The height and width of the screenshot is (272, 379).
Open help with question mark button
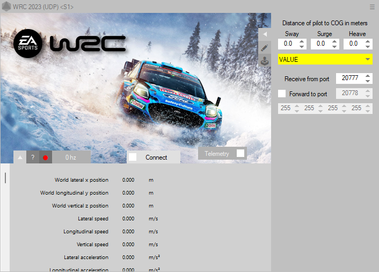(x=33, y=158)
